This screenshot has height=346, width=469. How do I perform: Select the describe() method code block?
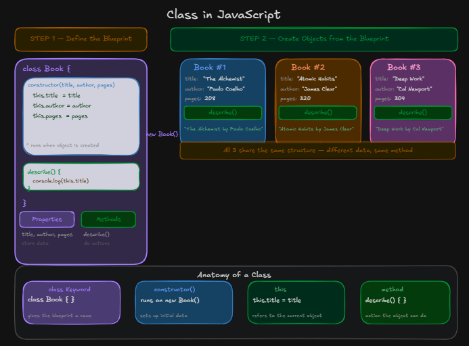[81, 176]
